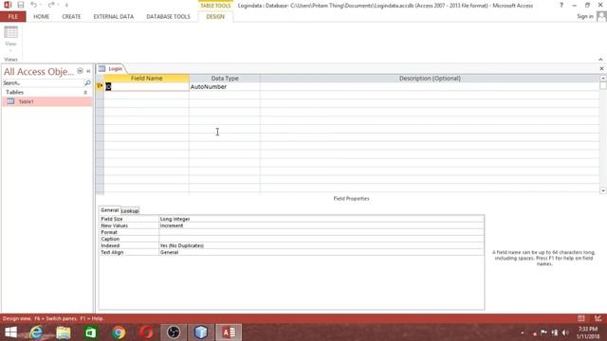Open the FILE backstage tab
607x341 pixels.
12,17
